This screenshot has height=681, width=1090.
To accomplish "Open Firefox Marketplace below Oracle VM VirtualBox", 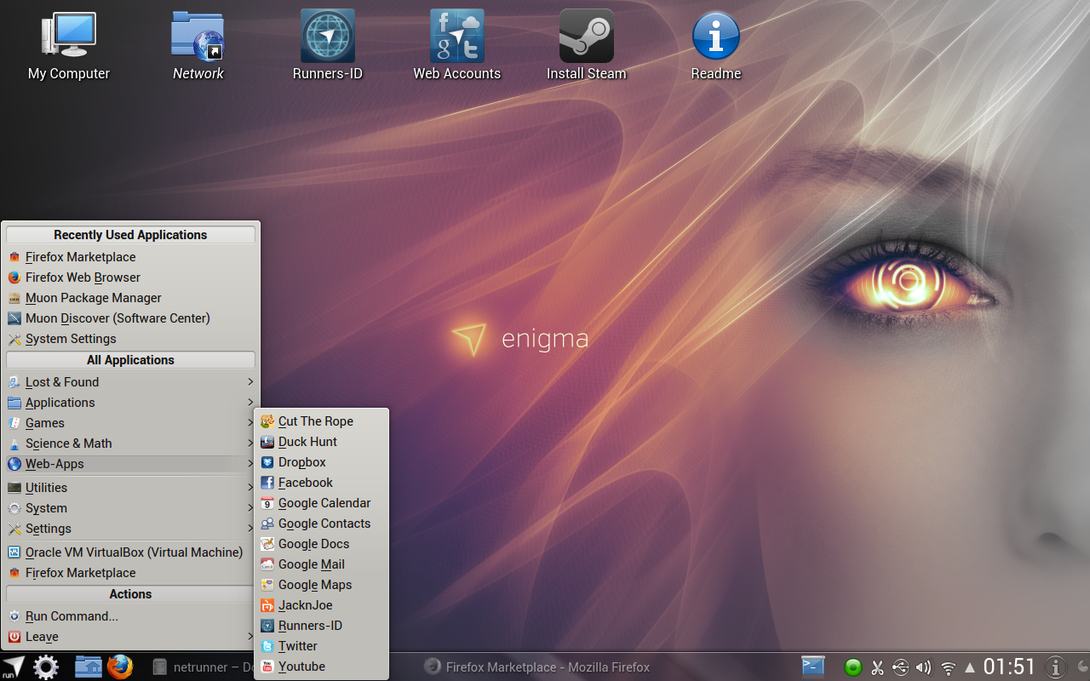I will pos(130,573).
